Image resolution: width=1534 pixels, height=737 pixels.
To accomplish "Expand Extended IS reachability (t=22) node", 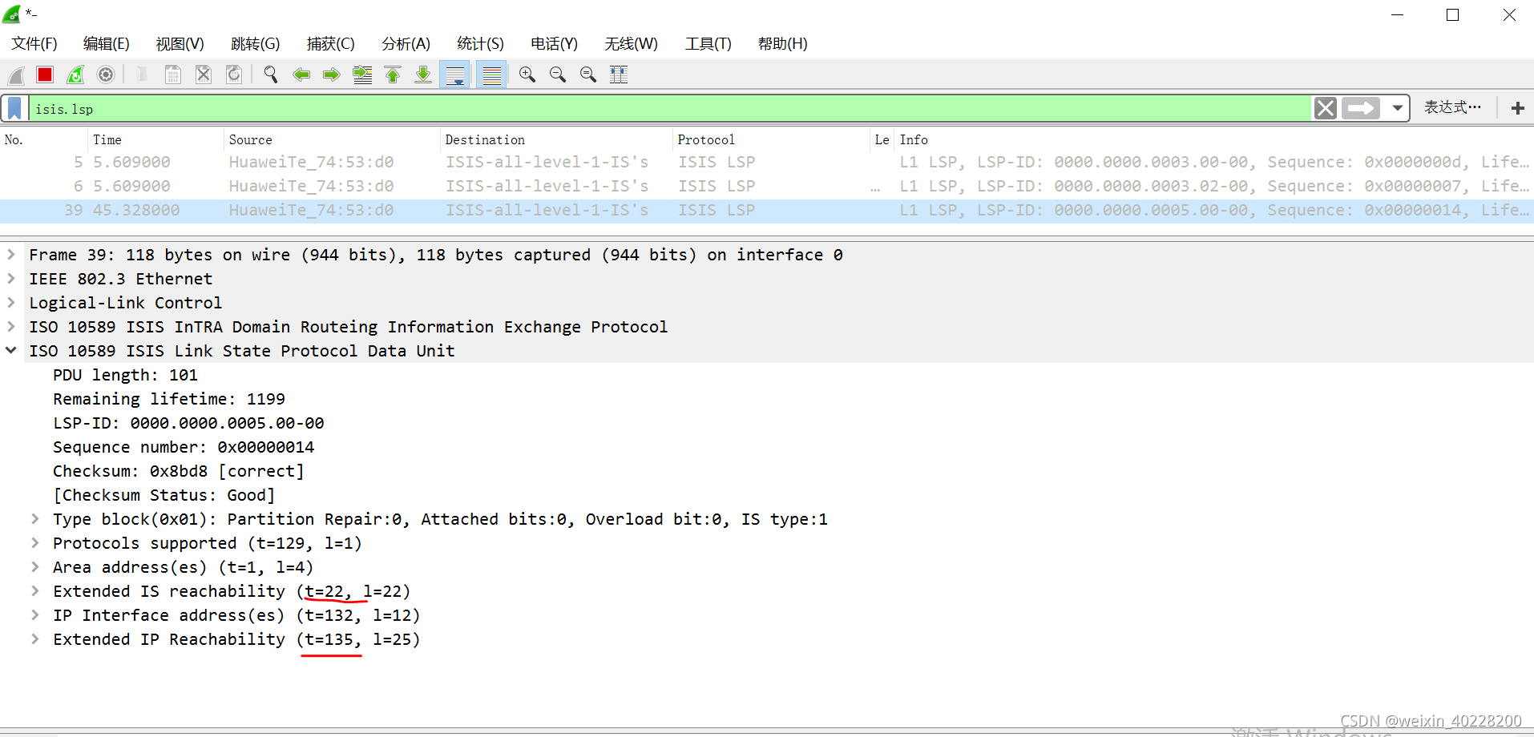I will [35, 591].
